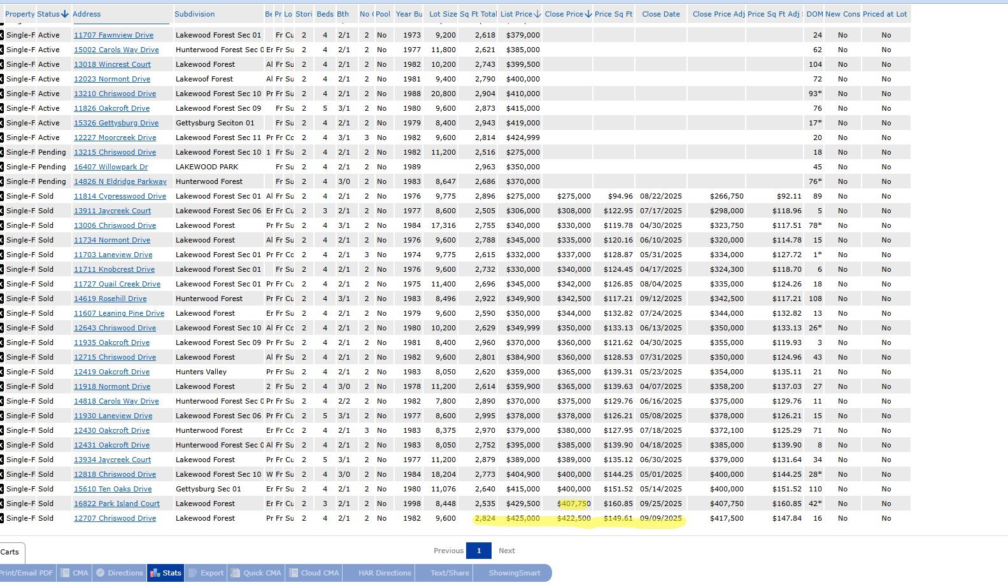Toggle the Close Price sort arrow

tap(588, 14)
